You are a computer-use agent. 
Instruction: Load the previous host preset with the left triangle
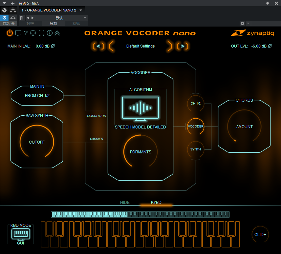click(x=28, y=18)
